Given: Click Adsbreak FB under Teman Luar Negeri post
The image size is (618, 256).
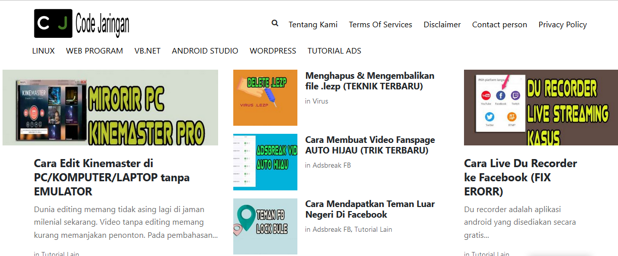Looking at the screenshot, I should pos(332,229).
